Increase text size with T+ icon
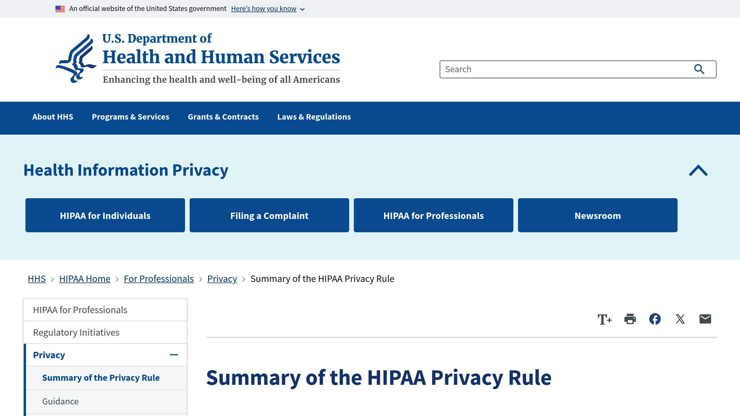 tap(605, 319)
